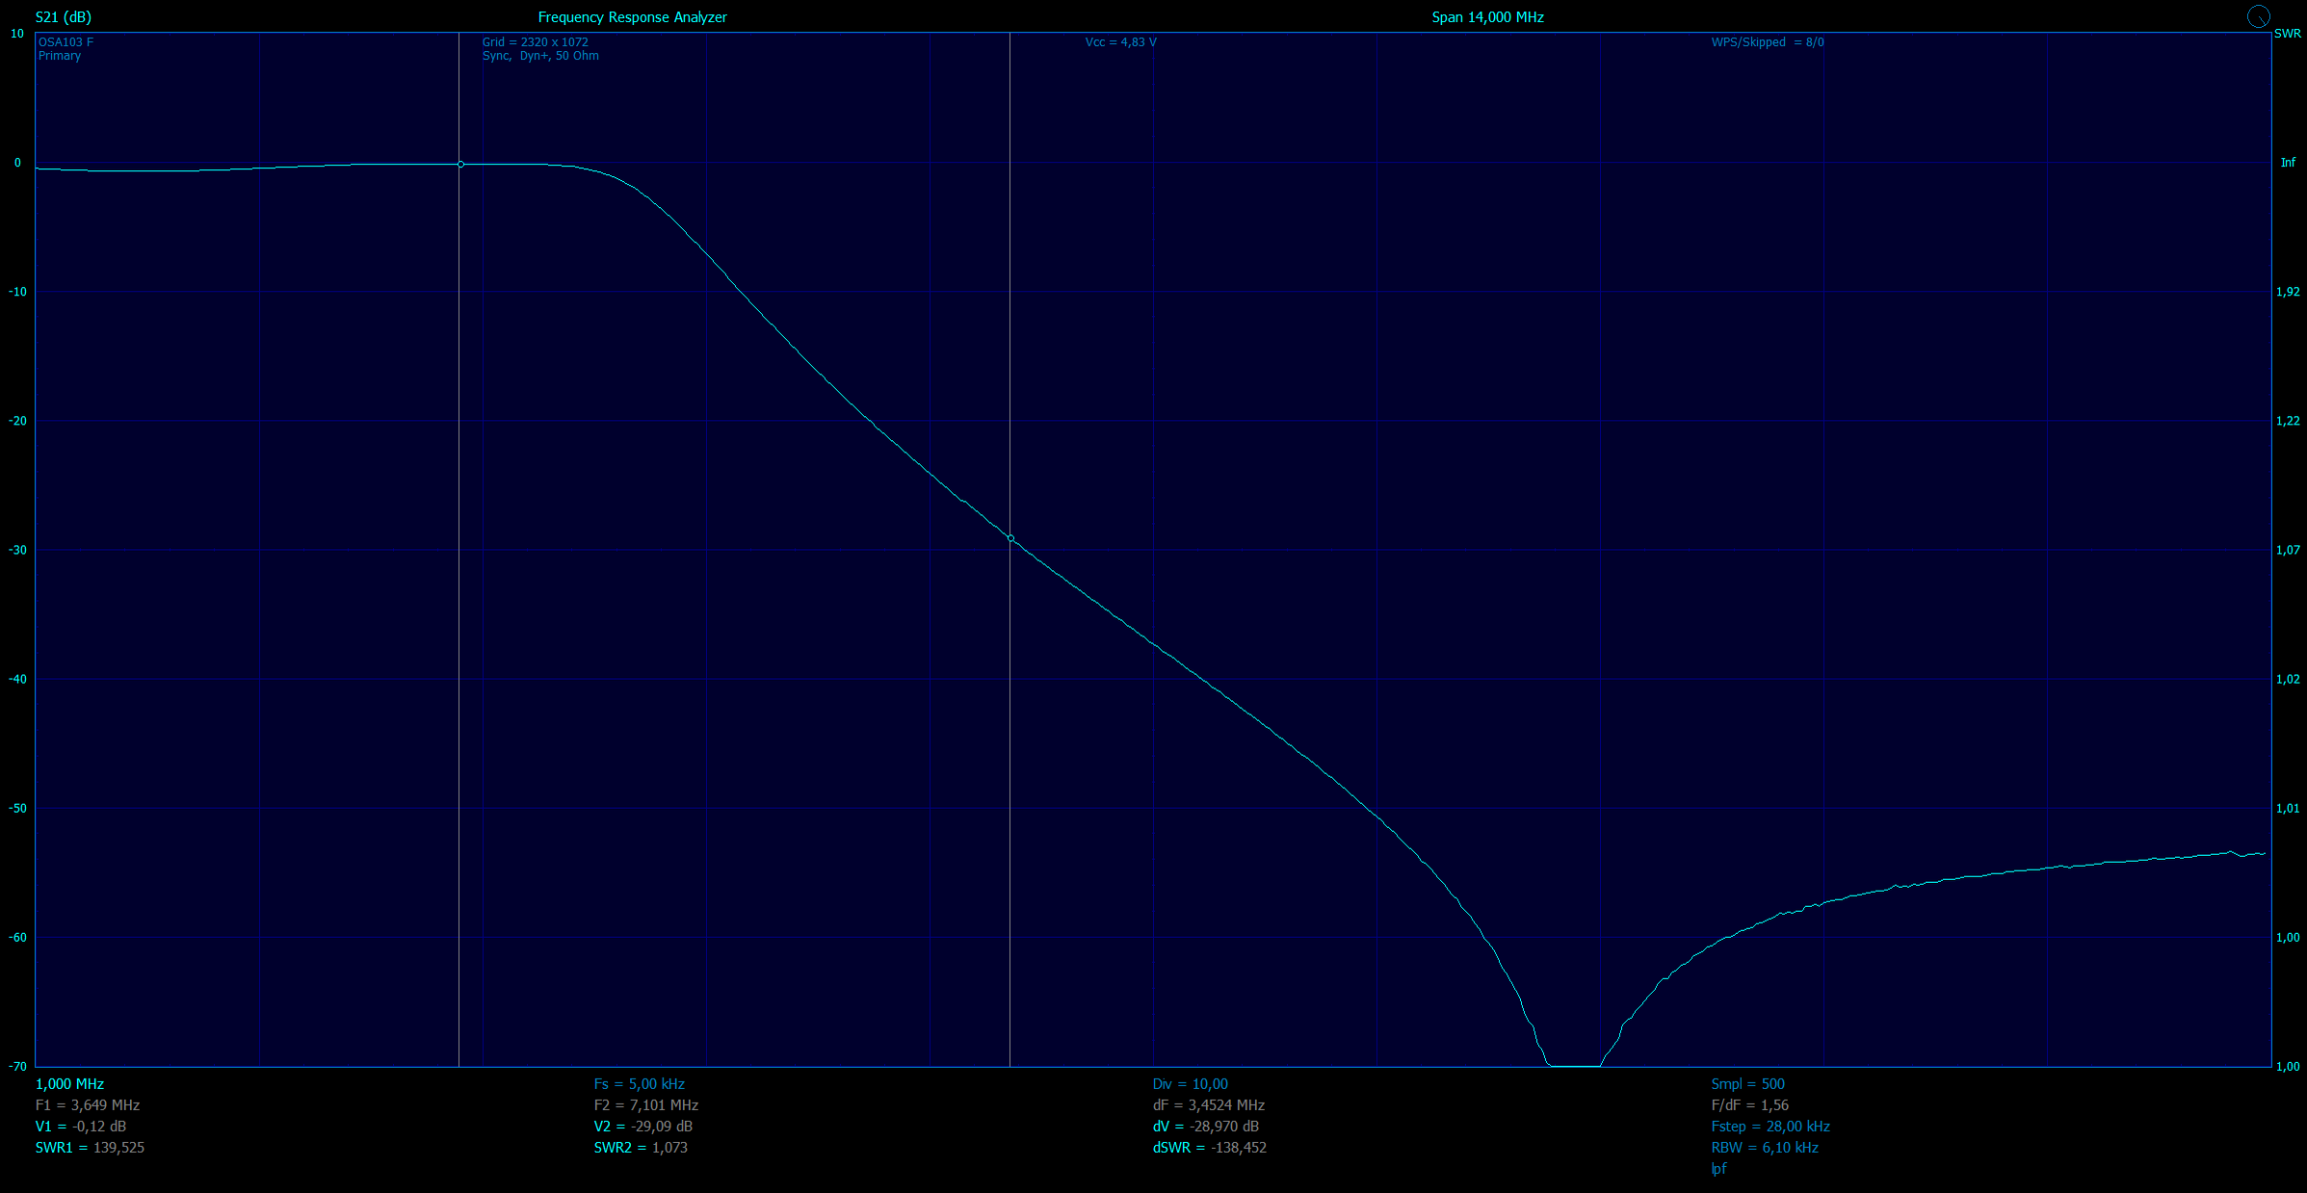Screen dimensions: 2307x1193
Task: Click the OSA103 F device label
Action: [x=66, y=42]
